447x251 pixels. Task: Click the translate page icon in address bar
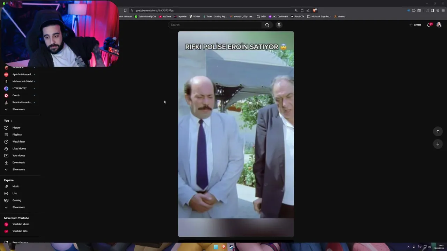tap(296, 10)
